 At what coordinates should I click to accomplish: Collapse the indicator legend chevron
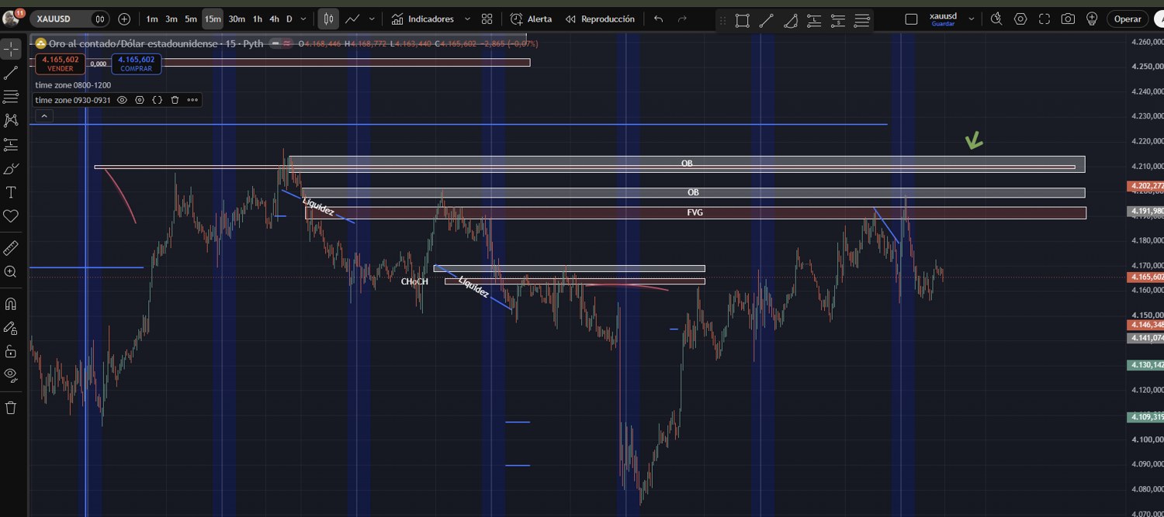pos(44,115)
